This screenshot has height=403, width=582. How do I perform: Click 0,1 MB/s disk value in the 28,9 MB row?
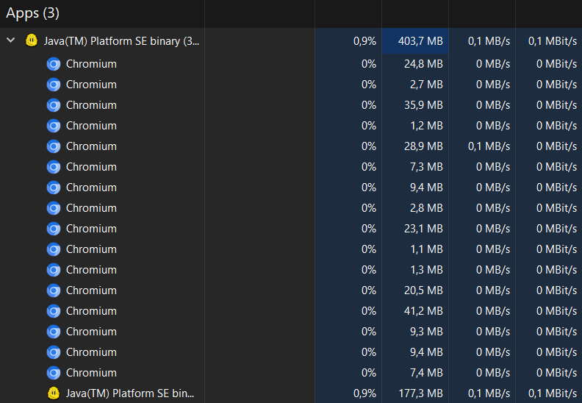tap(486, 146)
